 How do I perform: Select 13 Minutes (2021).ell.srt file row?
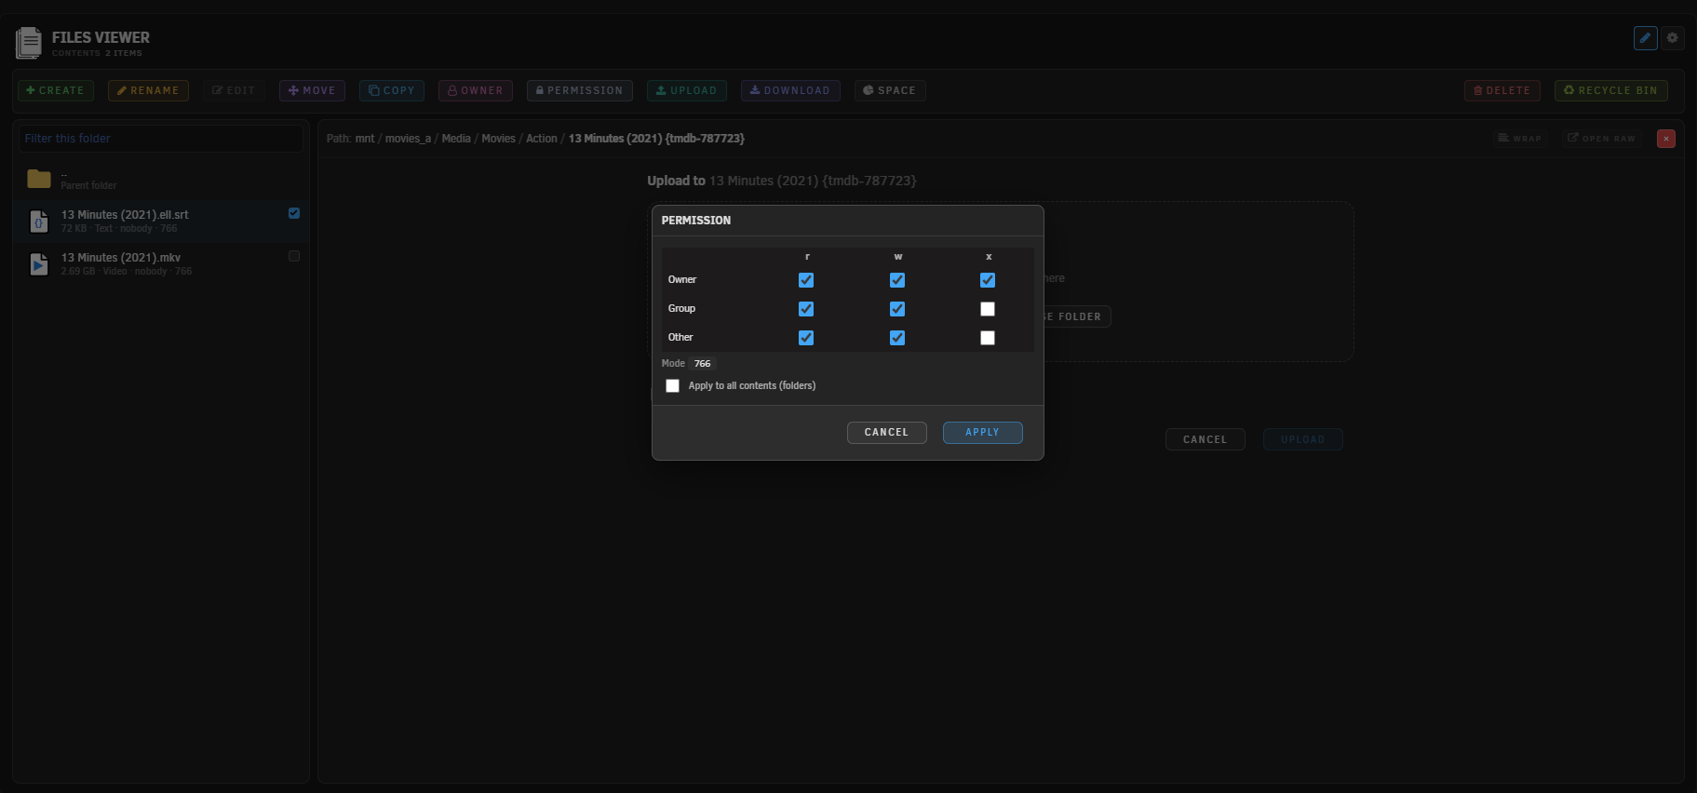coord(161,221)
